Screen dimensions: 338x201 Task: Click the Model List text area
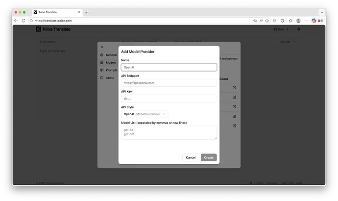(x=169, y=132)
